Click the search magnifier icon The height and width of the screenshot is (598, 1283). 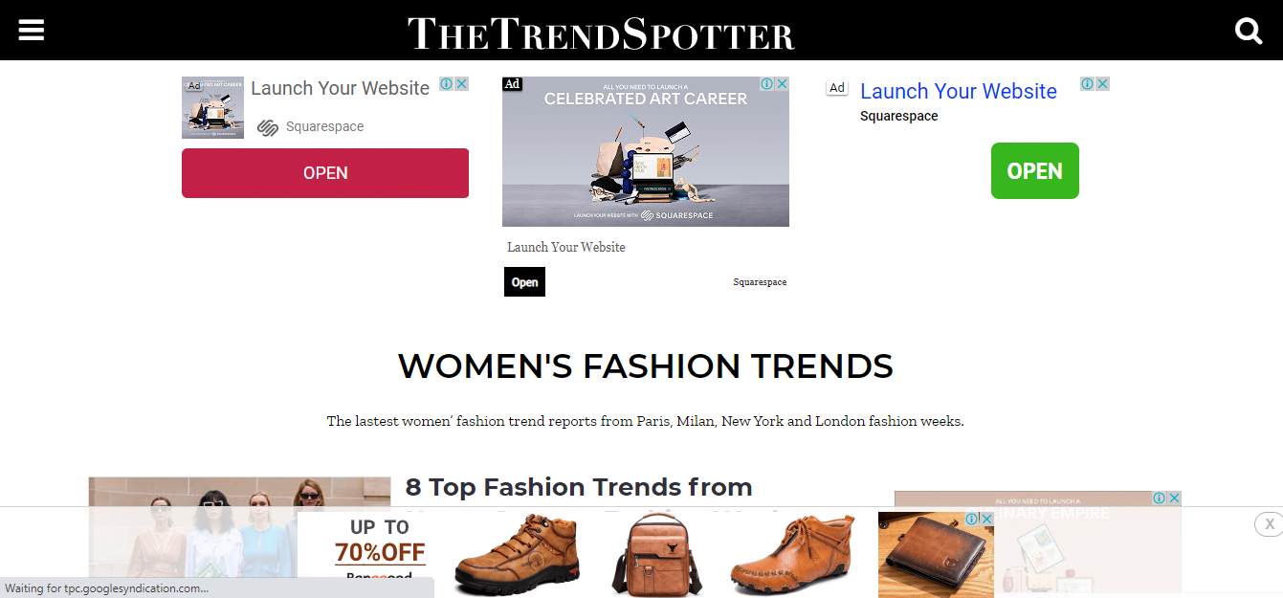coord(1249,32)
